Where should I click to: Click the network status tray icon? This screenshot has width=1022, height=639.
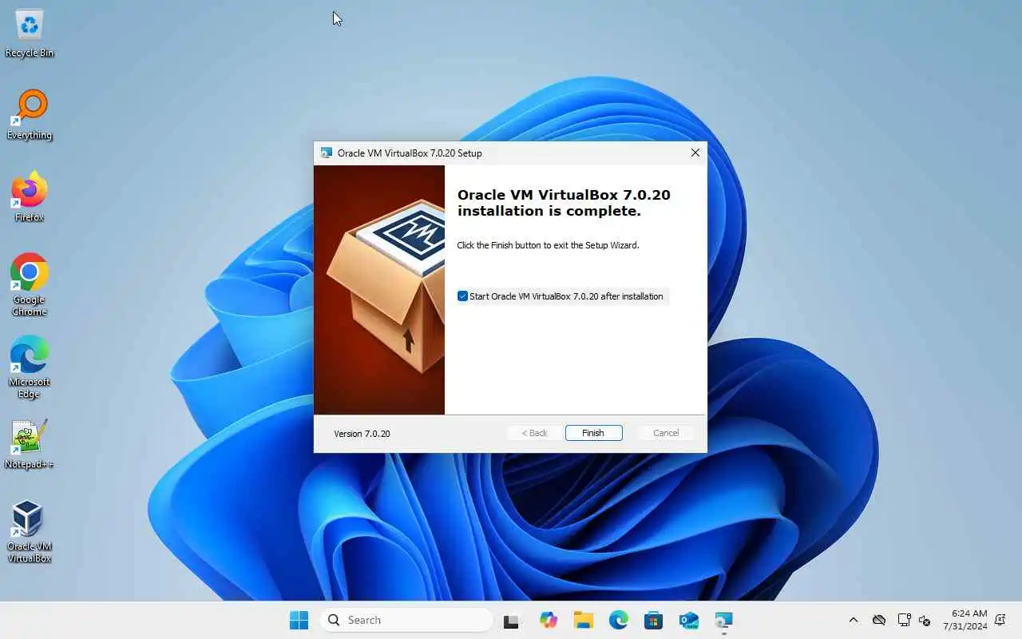tap(904, 620)
